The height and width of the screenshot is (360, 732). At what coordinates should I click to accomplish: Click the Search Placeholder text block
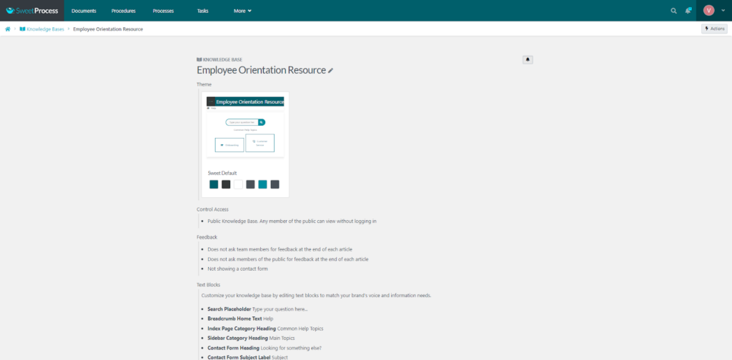pyautogui.click(x=229, y=309)
